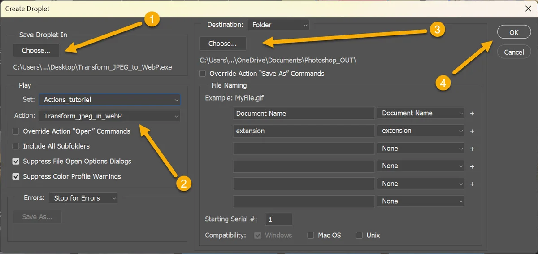Uncheck Suppress Color Profile Warnings
This screenshot has width=538, height=254.
16,177
